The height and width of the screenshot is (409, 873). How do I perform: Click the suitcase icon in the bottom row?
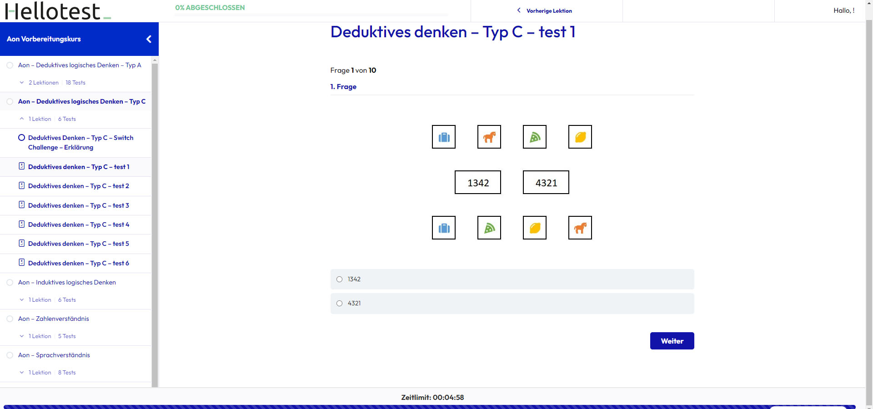coord(444,228)
